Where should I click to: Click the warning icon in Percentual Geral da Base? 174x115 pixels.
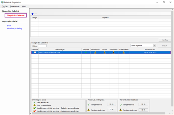(x=121, y=110)
